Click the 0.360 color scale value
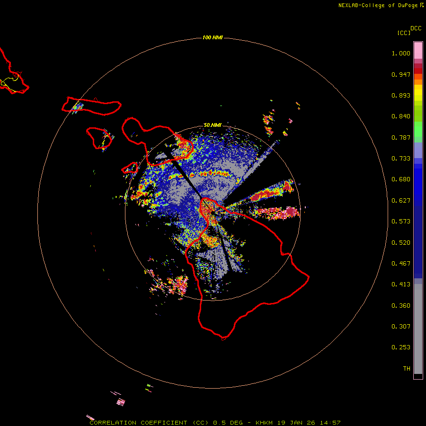 coord(401,306)
